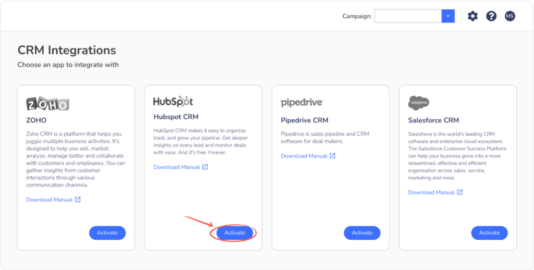Expand the Campaign dropdown arrow
The height and width of the screenshot is (270, 534).
(448, 16)
